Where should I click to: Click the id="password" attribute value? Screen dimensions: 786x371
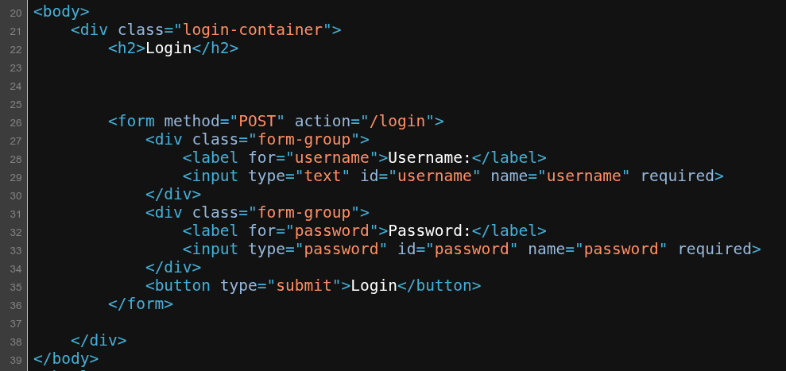(x=472, y=249)
